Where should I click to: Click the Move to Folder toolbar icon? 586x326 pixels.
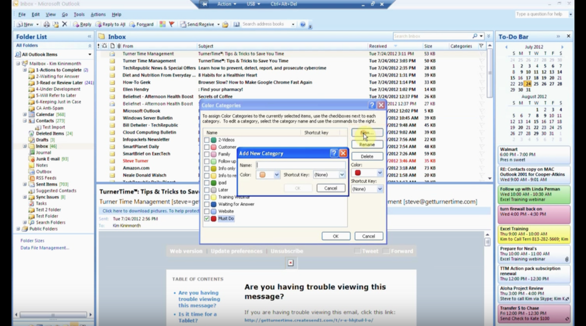(55, 24)
